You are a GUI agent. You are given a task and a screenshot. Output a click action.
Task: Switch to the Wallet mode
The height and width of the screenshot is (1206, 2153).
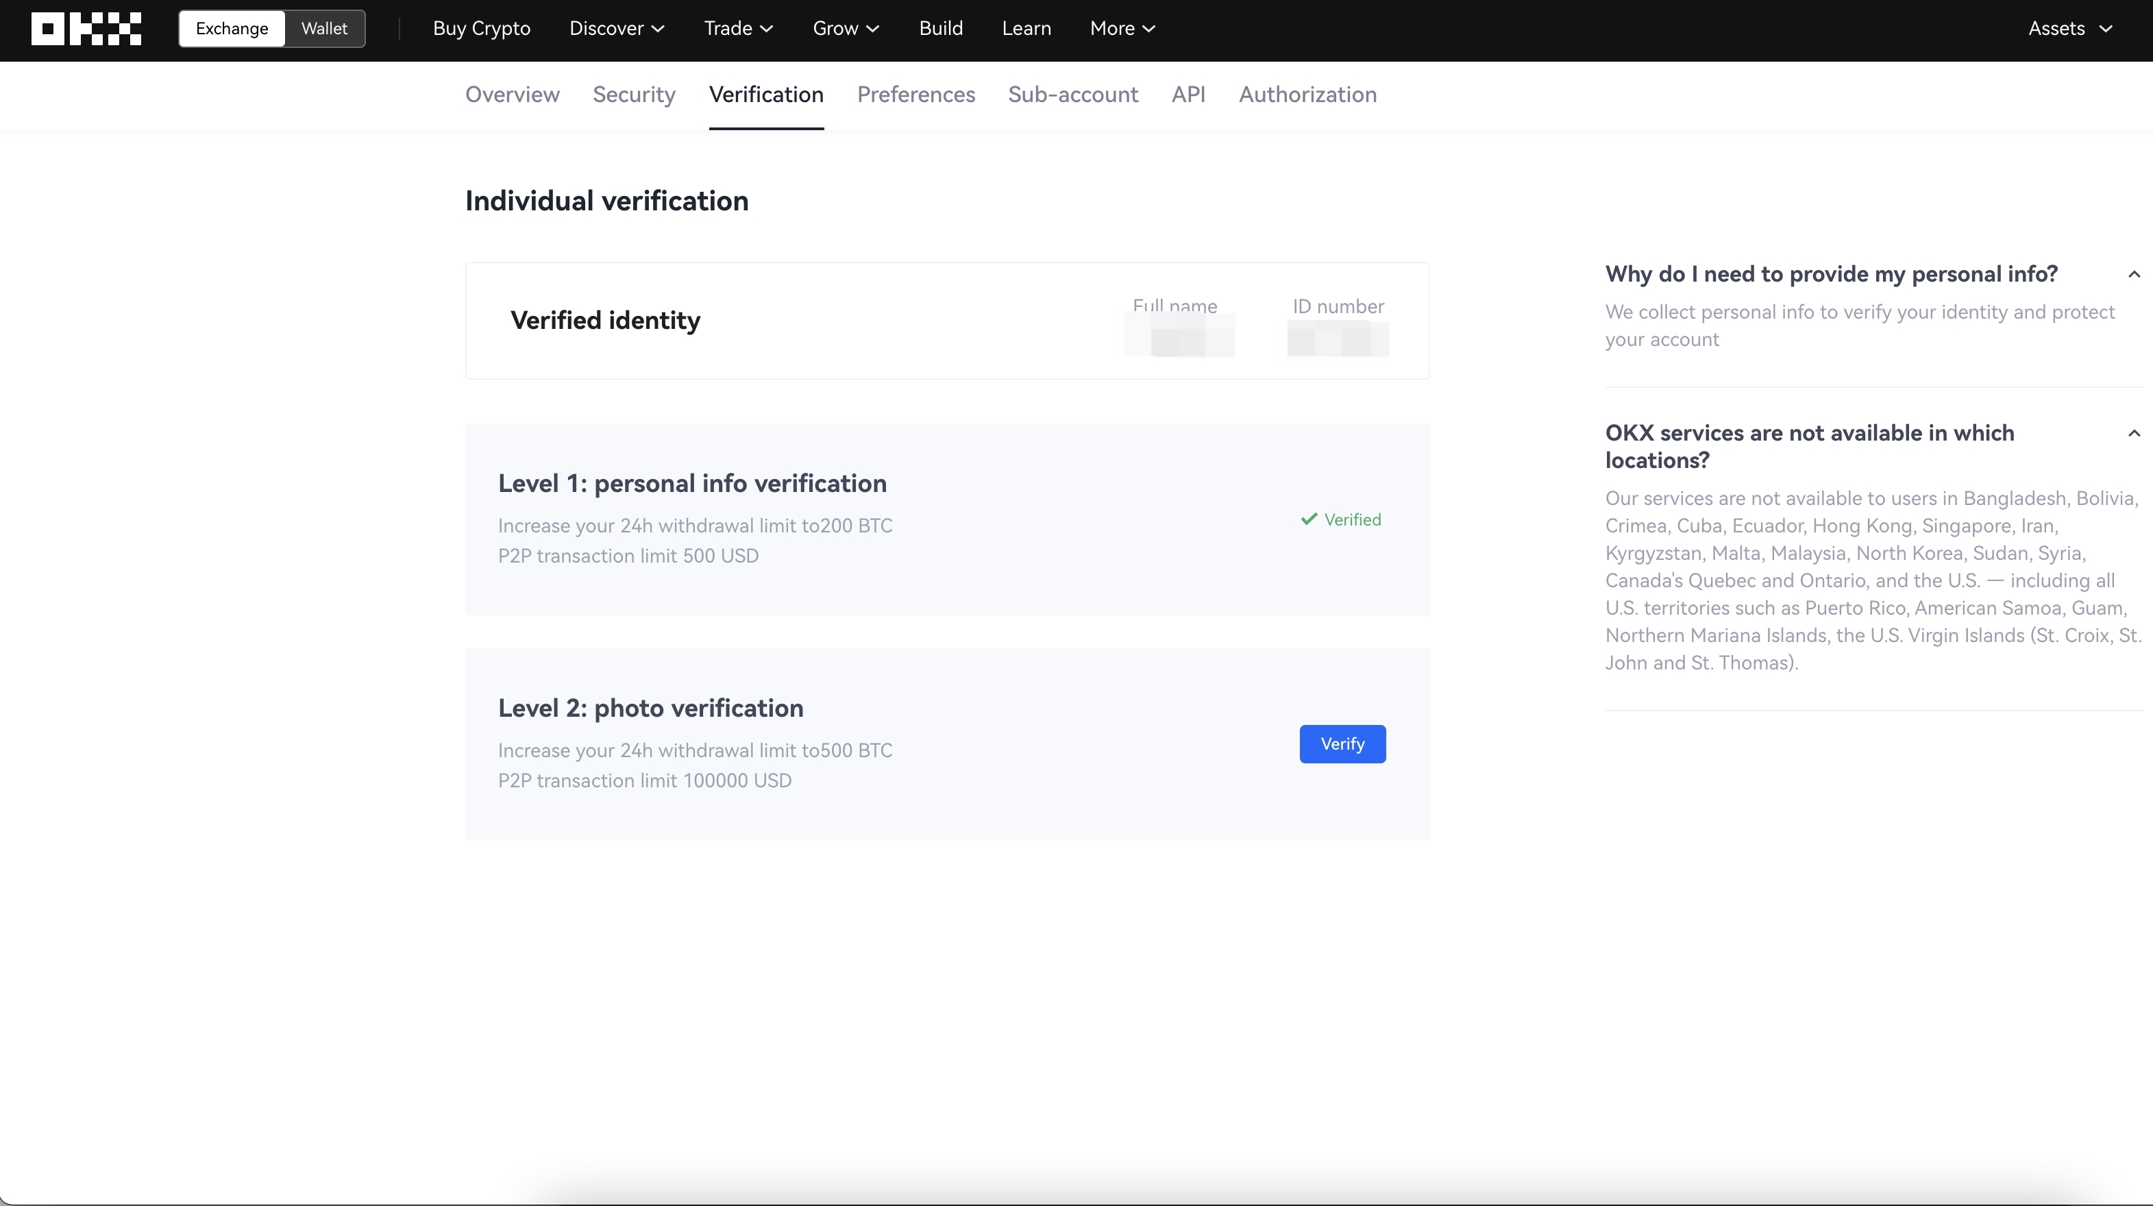point(324,28)
